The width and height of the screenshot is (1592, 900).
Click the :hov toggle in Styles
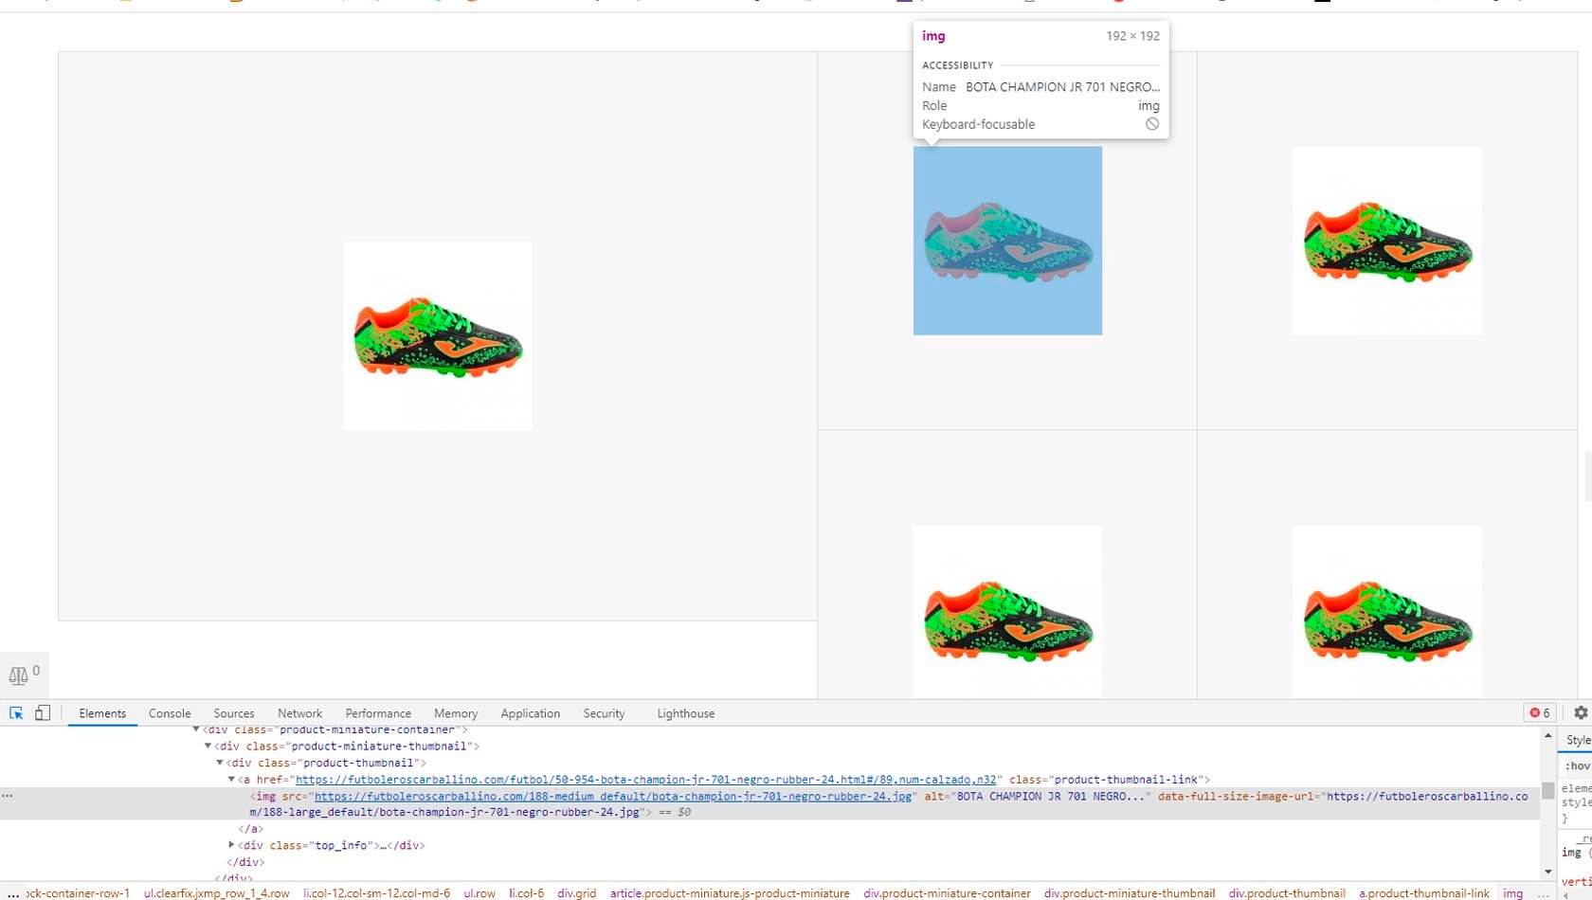pyautogui.click(x=1578, y=765)
